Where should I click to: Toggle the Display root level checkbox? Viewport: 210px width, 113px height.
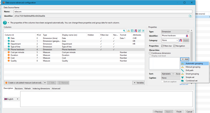click(150, 56)
